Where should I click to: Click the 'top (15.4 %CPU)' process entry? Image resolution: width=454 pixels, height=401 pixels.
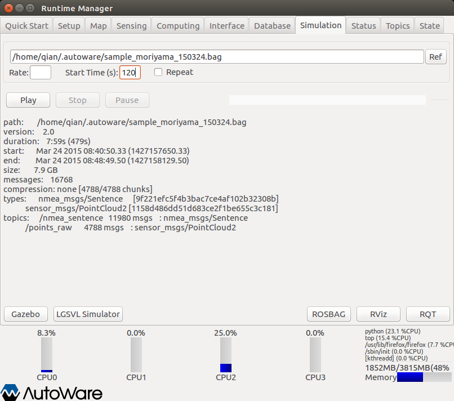click(x=388, y=338)
